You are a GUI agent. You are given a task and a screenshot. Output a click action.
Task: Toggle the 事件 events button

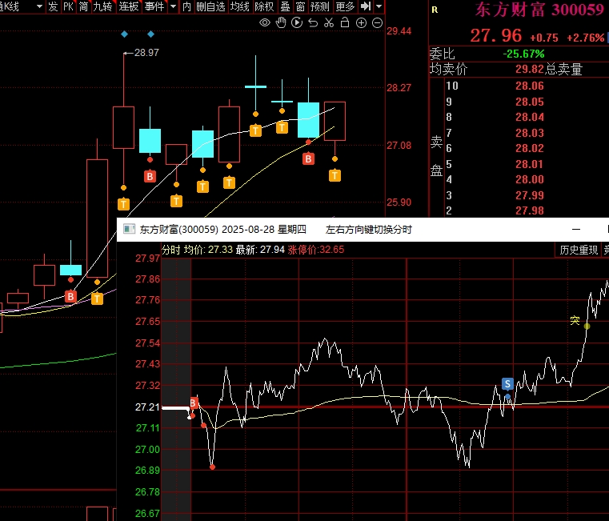[x=154, y=6]
